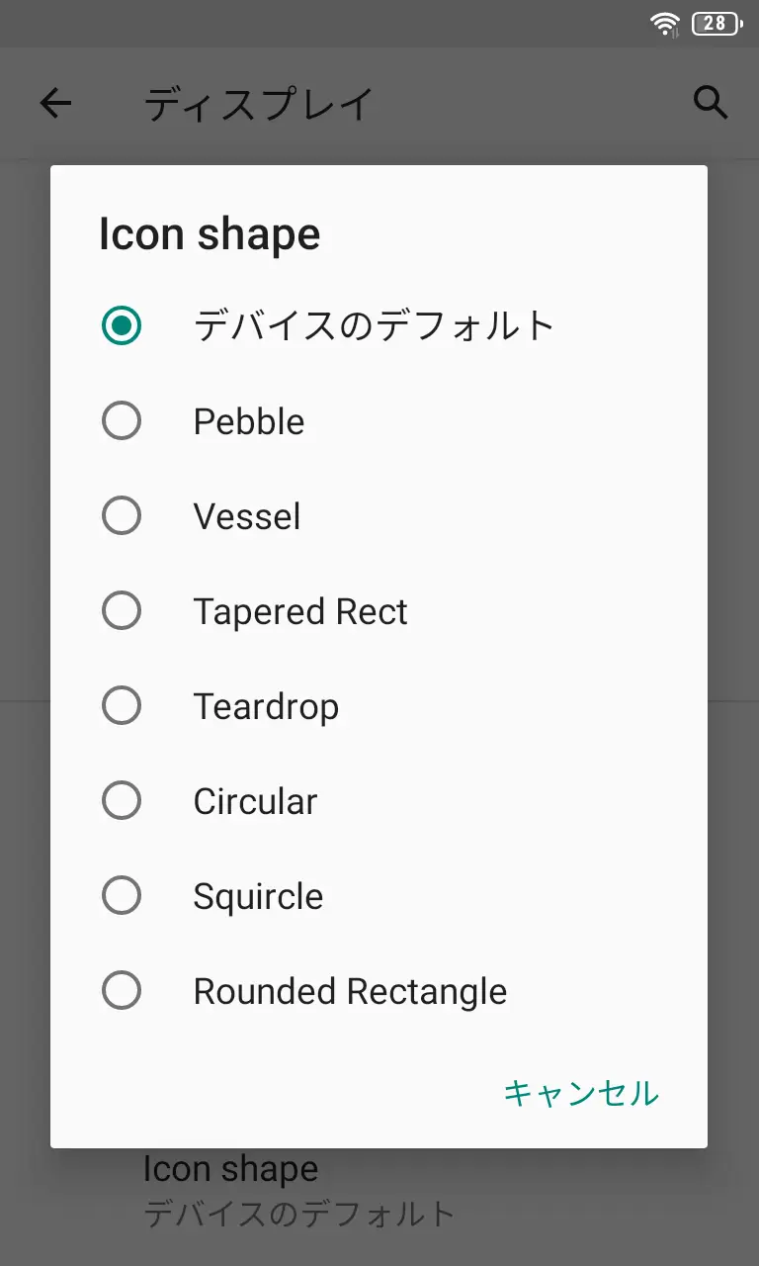This screenshot has width=759, height=1266.
Task: Select the デバイスのデフォルト radio button
Action: click(x=122, y=325)
